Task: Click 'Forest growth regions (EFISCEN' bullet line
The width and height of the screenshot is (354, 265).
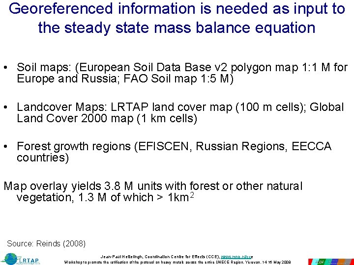Action: 174,146
